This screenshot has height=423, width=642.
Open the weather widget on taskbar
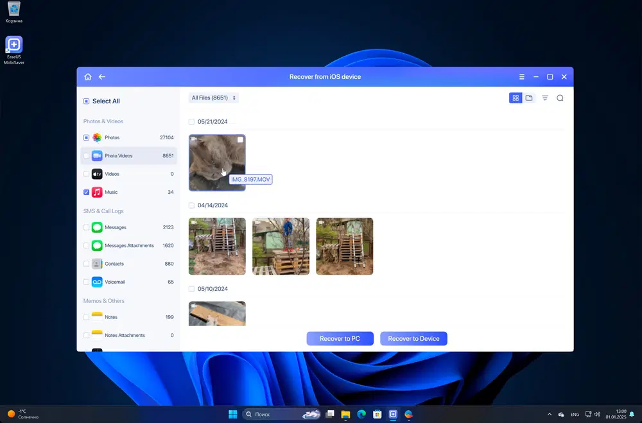(x=23, y=414)
